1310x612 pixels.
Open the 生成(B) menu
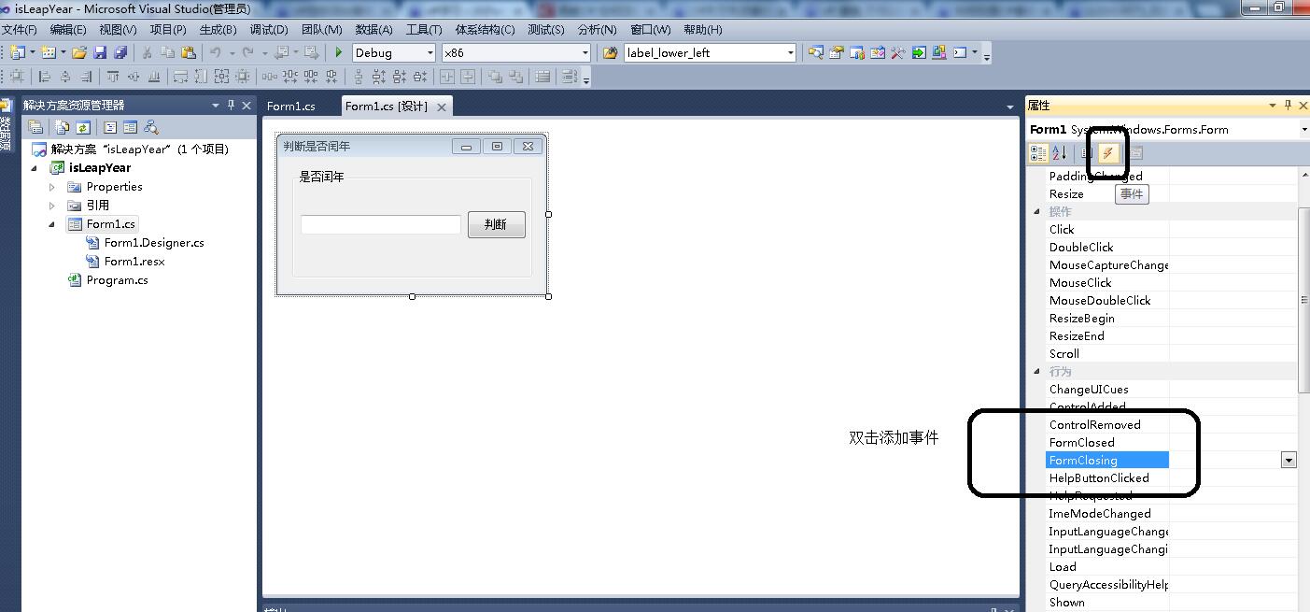(x=218, y=29)
